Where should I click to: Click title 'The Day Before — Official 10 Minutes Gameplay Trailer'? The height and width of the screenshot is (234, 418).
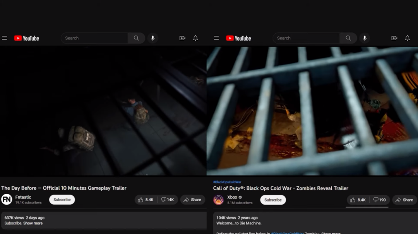click(x=64, y=188)
